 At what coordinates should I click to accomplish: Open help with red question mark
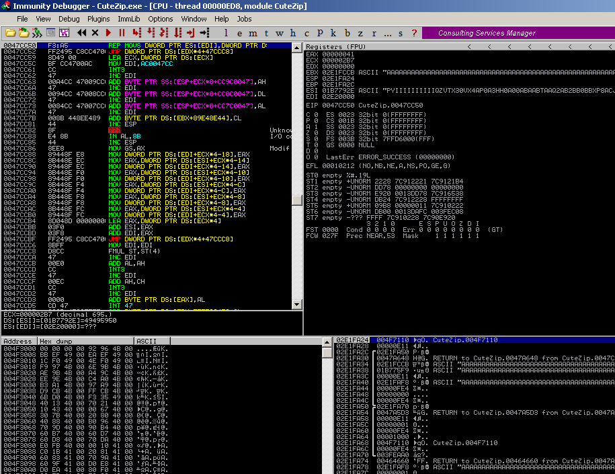click(414, 34)
